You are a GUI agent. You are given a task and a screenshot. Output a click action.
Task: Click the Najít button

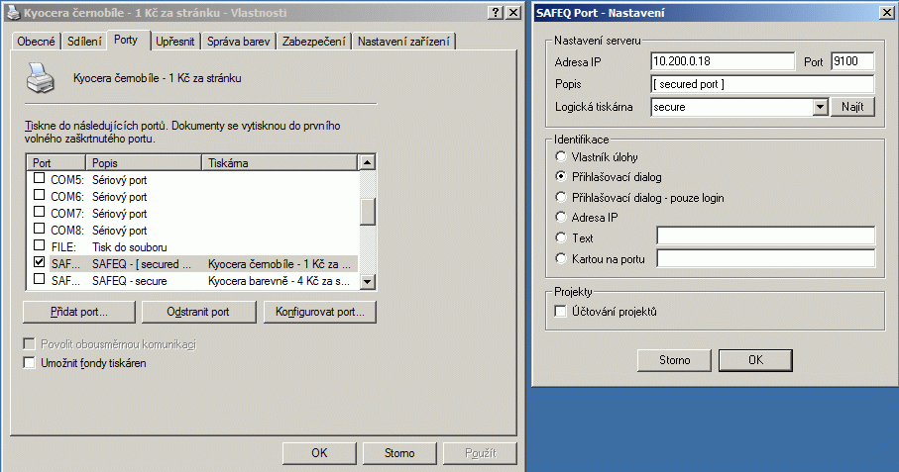(x=852, y=107)
